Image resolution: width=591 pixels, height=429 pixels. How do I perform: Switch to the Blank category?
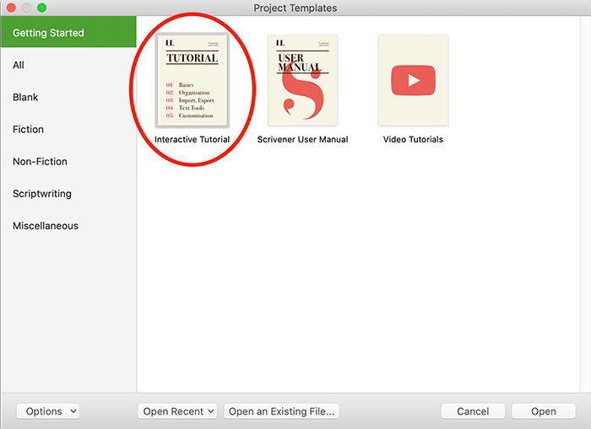pyautogui.click(x=68, y=97)
